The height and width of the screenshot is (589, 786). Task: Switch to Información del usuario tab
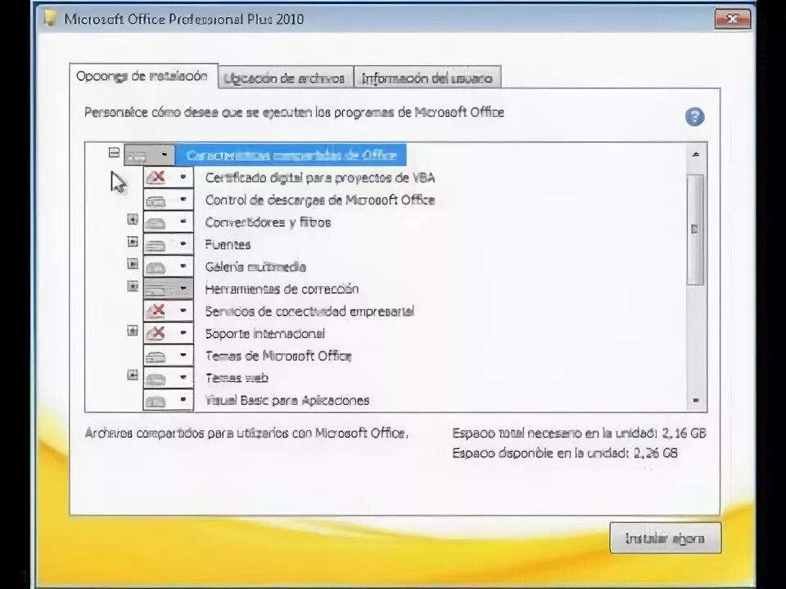pyautogui.click(x=427, y=79)
